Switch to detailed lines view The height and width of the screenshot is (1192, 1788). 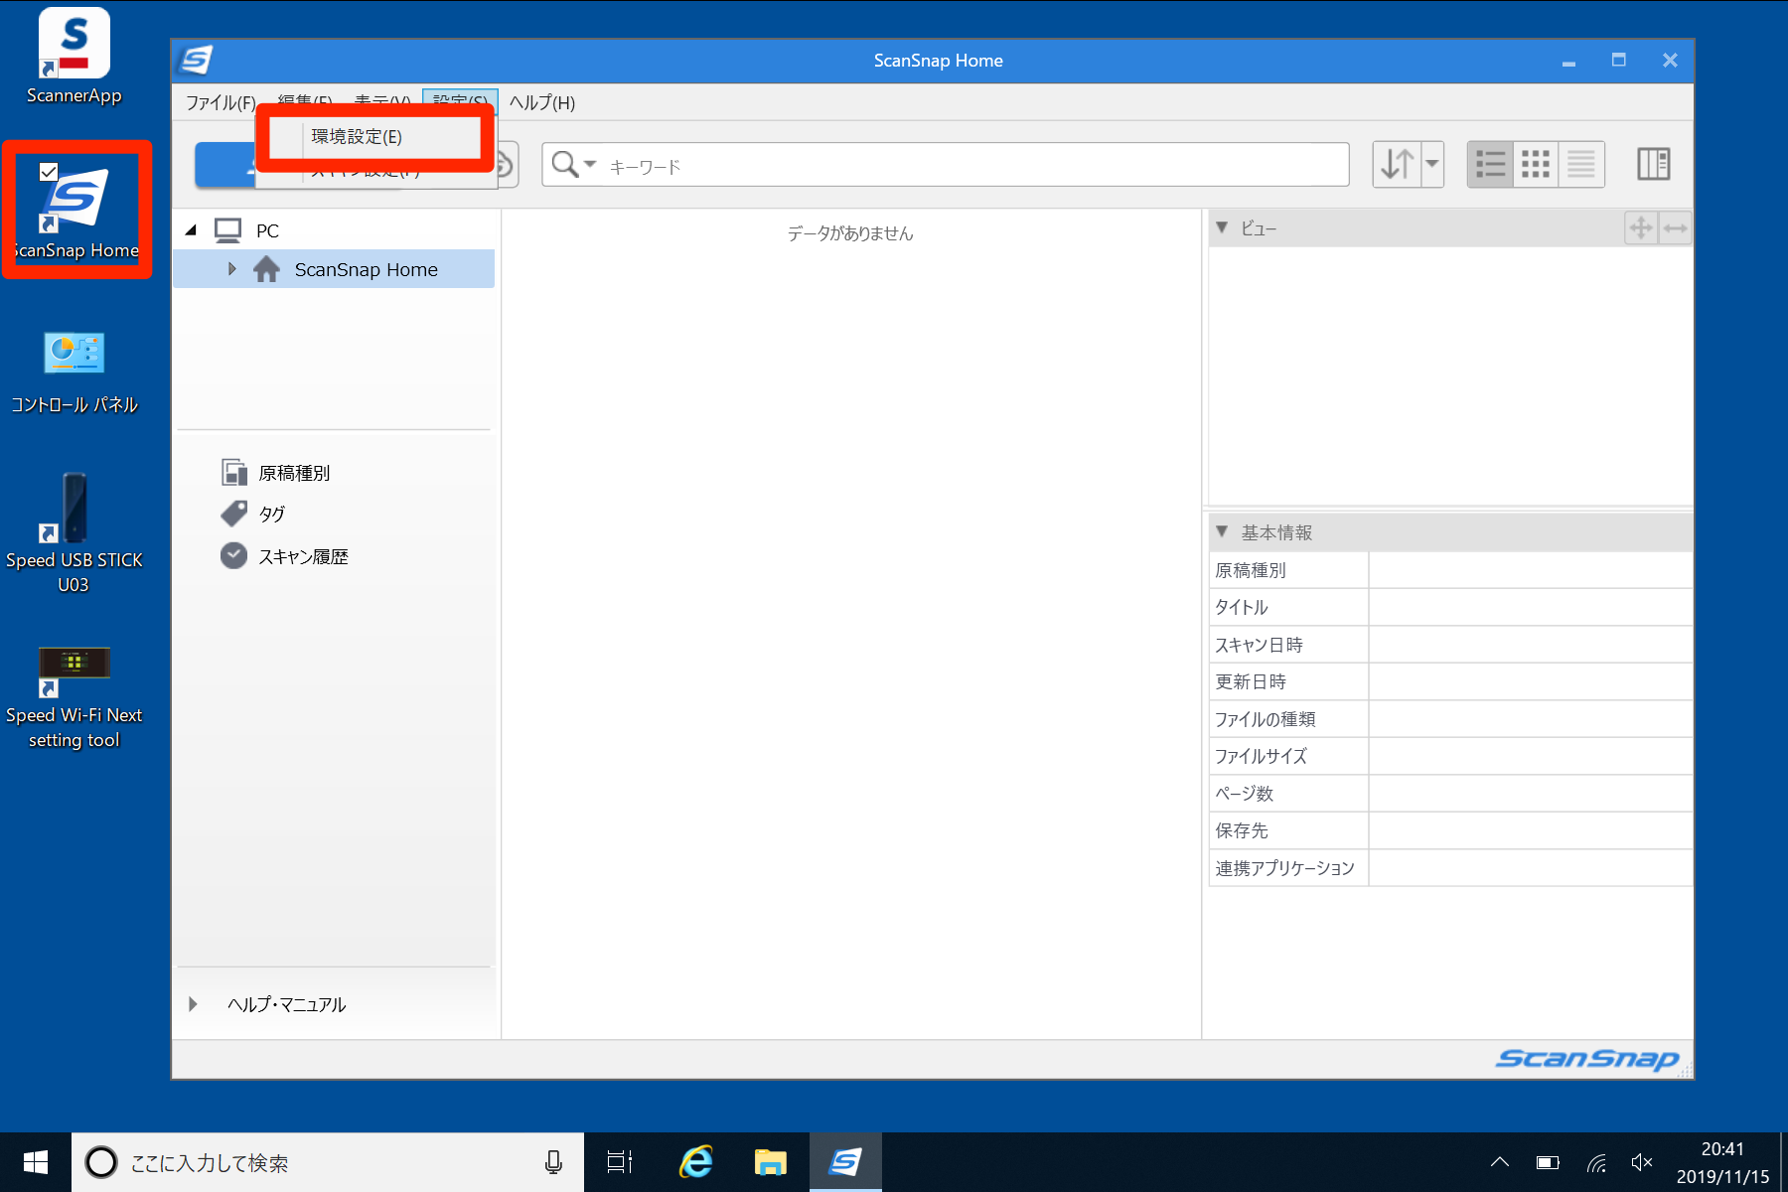tap(1581, 165)
